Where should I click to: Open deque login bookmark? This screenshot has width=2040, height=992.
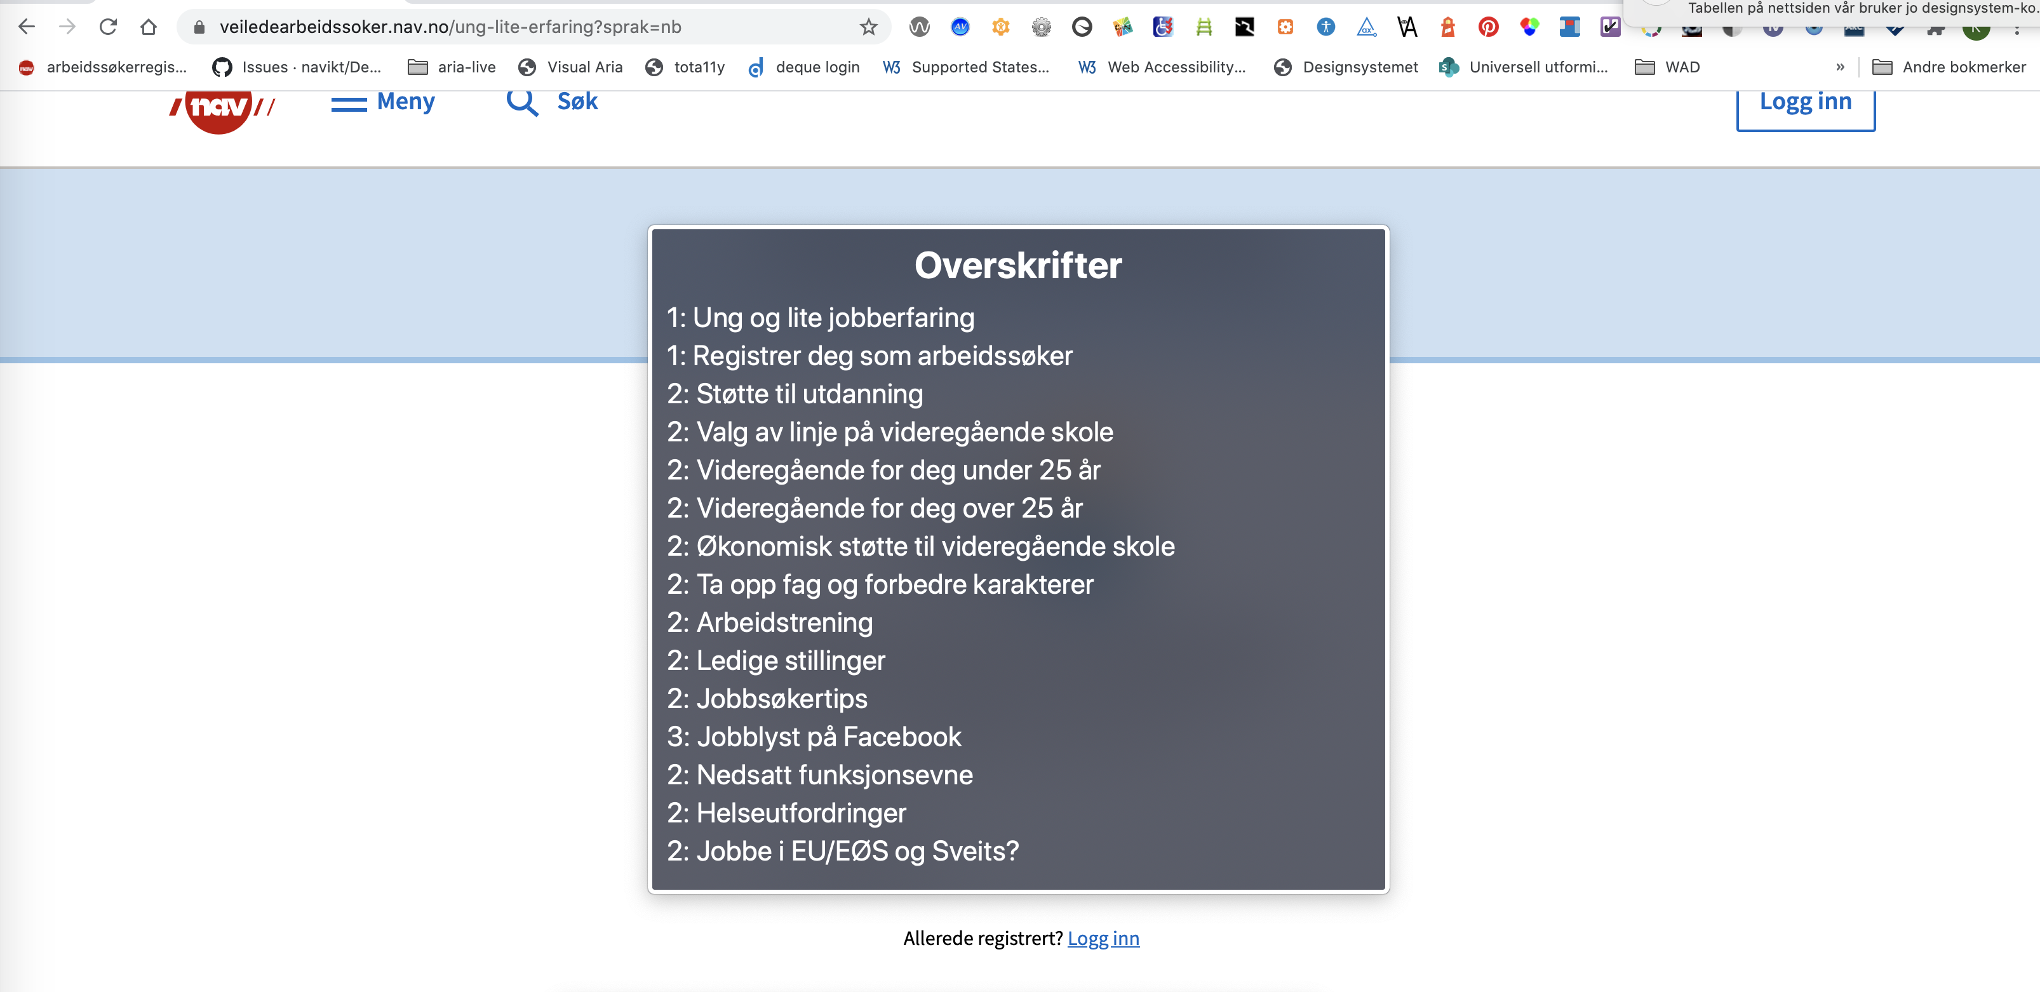(804, 67)
